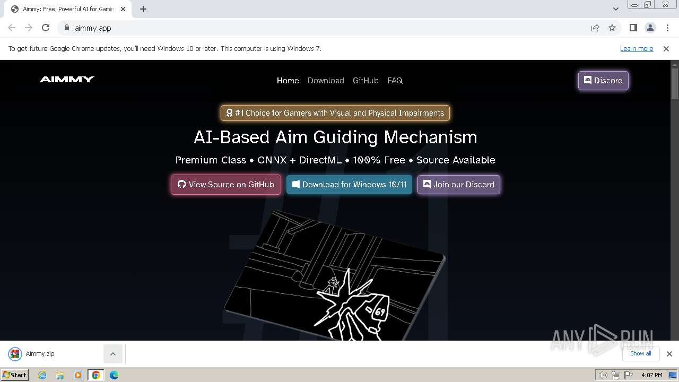Open the GitHub nav item
This screenshot has height=382, width=679.
click(365, 81)
